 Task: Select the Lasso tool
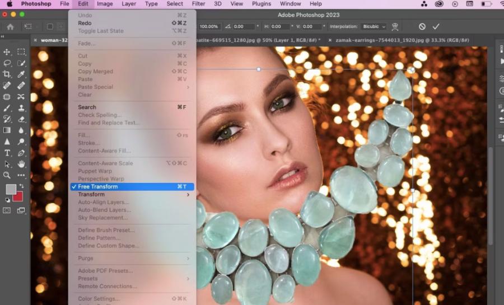click(7, 63)
